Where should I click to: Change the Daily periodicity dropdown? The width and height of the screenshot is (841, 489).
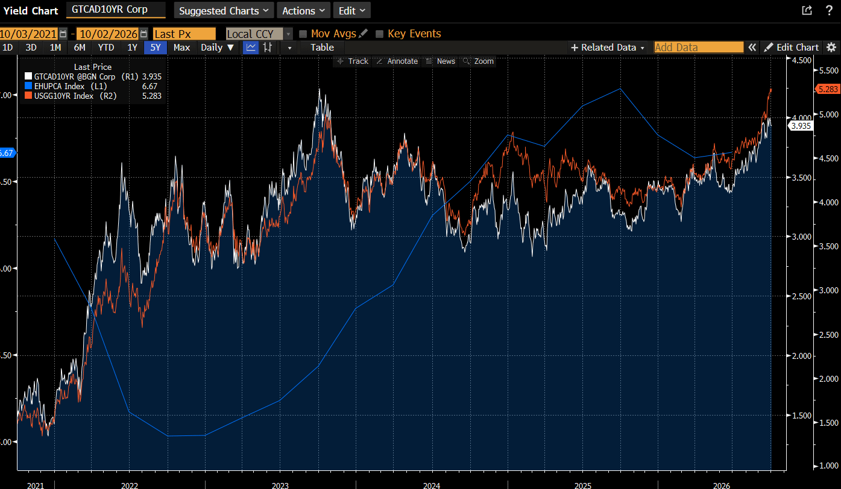tap(218, 48)
